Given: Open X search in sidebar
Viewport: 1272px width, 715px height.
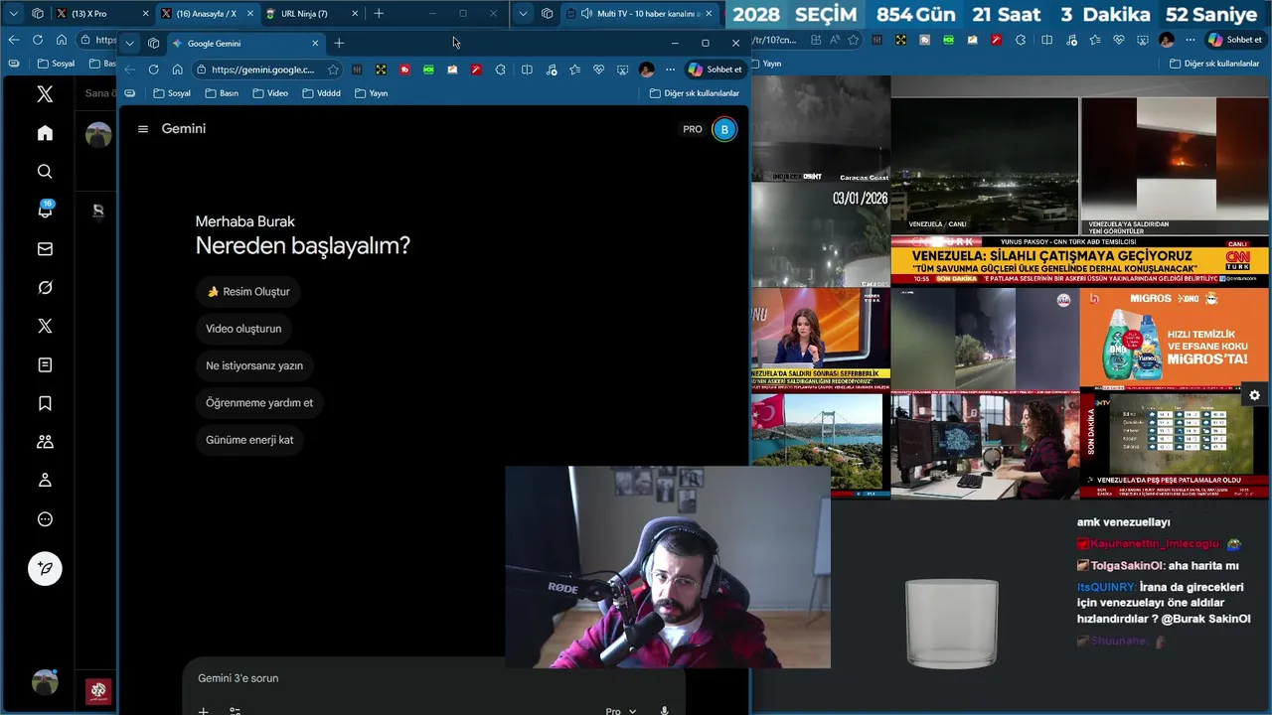Looking at the screenshot, I should point(45,172).
